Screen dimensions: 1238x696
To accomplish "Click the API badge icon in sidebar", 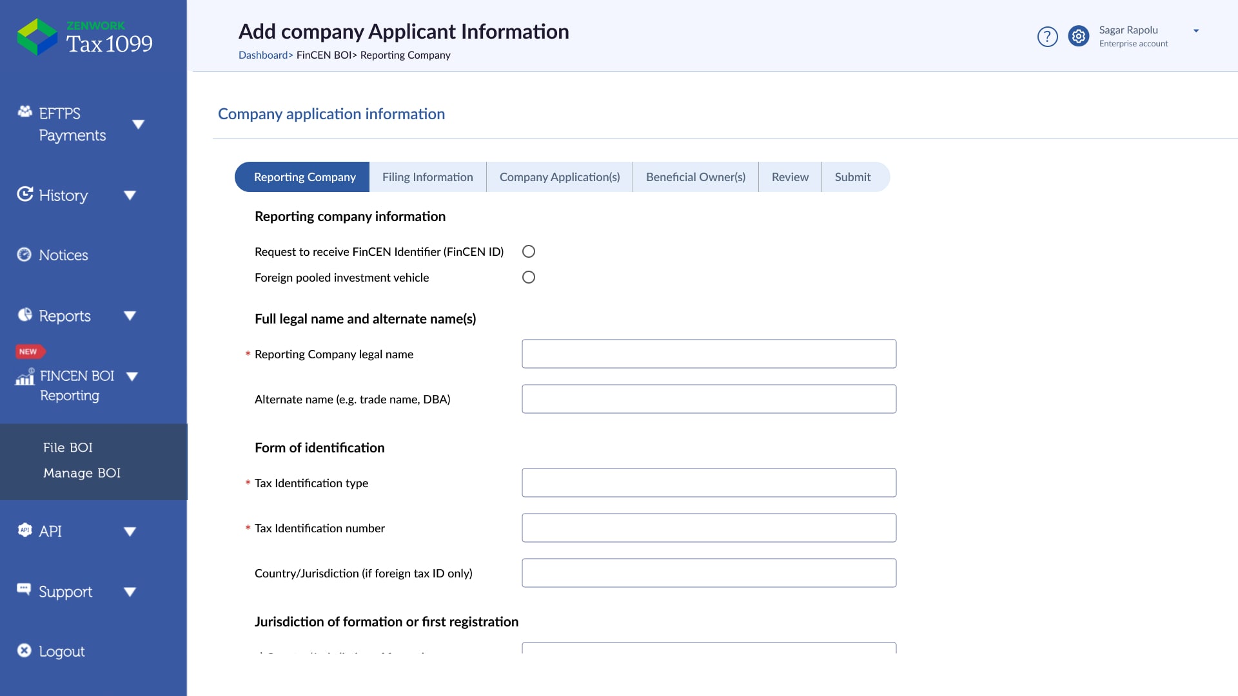I will click(x=25, y=530).
